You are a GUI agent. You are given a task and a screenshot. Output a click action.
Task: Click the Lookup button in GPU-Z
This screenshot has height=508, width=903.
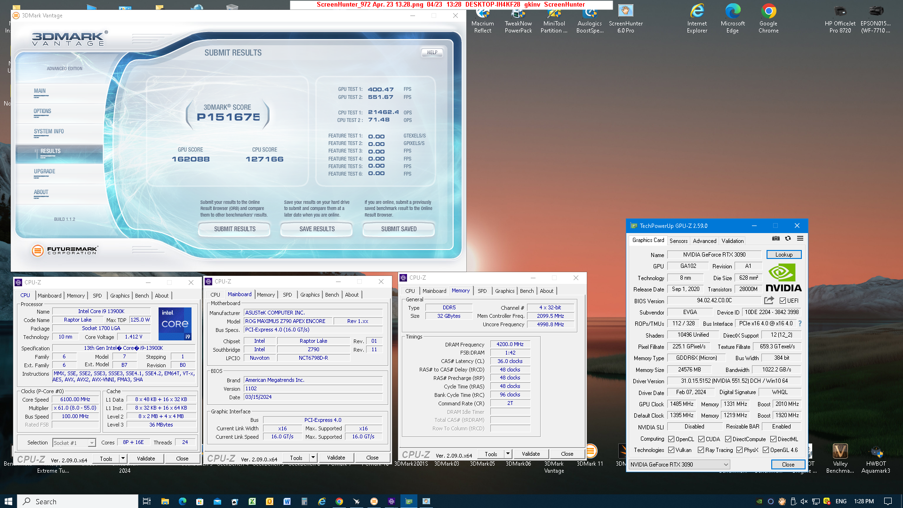(x=784, y=255)
